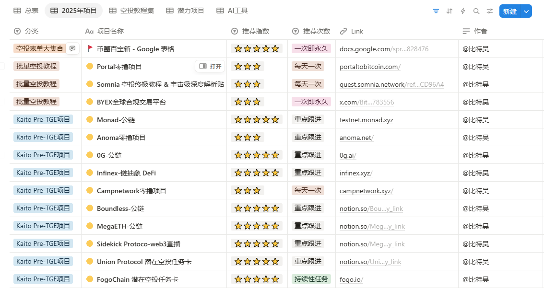Open the campnetwork.xyz link
The image size is (544, 289).
[367, 191]
